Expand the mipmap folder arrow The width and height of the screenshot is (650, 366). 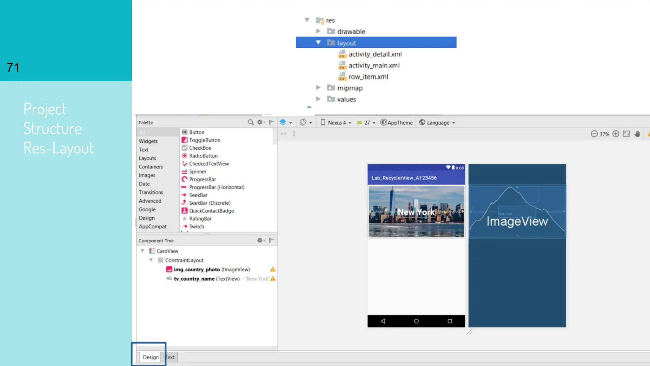pyautogui.click(x=318, y=88)
